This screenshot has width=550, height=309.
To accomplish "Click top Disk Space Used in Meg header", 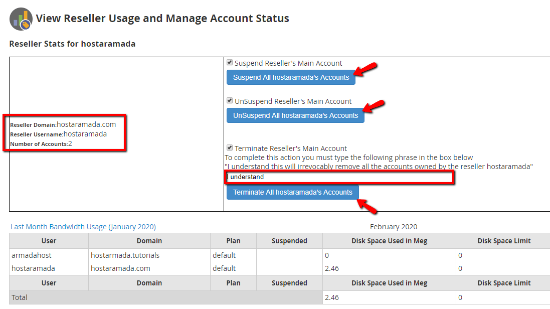I will [x=390, y=241].
